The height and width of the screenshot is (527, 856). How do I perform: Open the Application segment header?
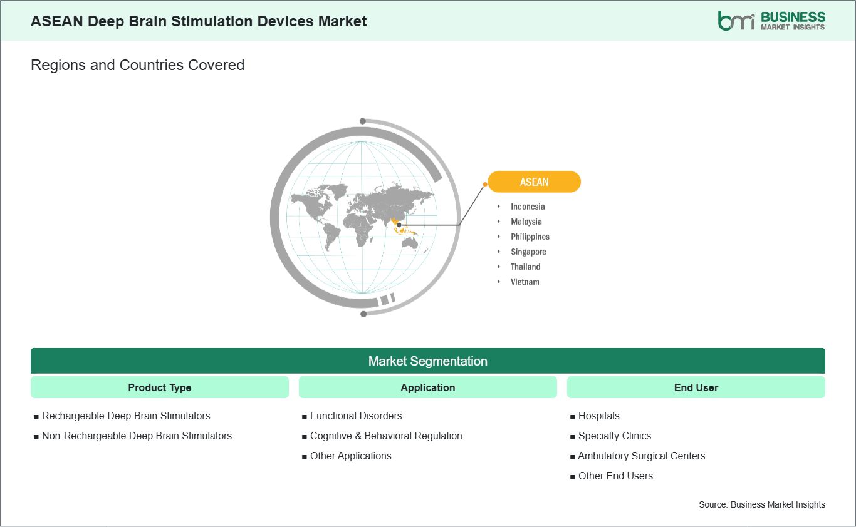tap(428, 387)
